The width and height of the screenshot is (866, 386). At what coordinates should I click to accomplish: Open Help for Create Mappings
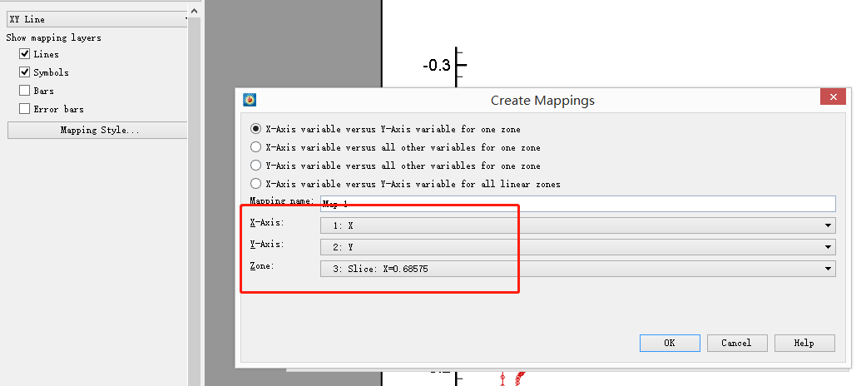coord(804,343)
